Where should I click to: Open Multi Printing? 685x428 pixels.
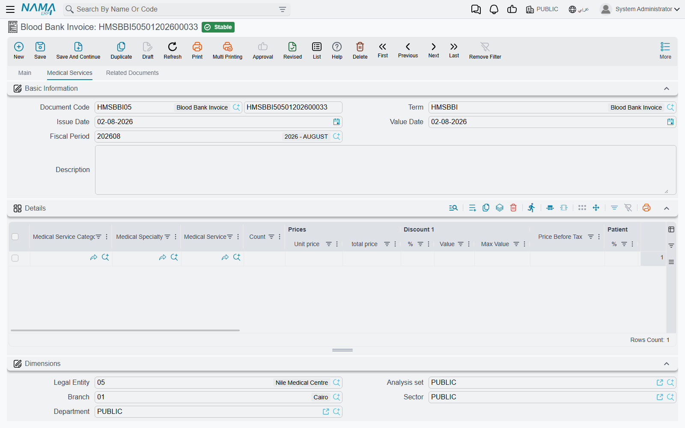coord(227,51)
